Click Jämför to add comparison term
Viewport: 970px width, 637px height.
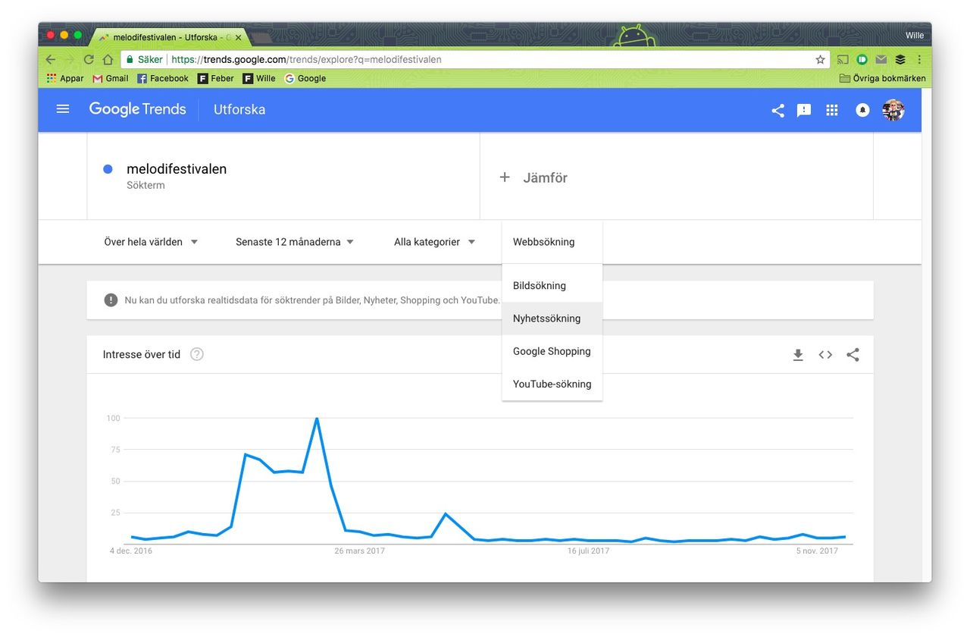(533, 177)
